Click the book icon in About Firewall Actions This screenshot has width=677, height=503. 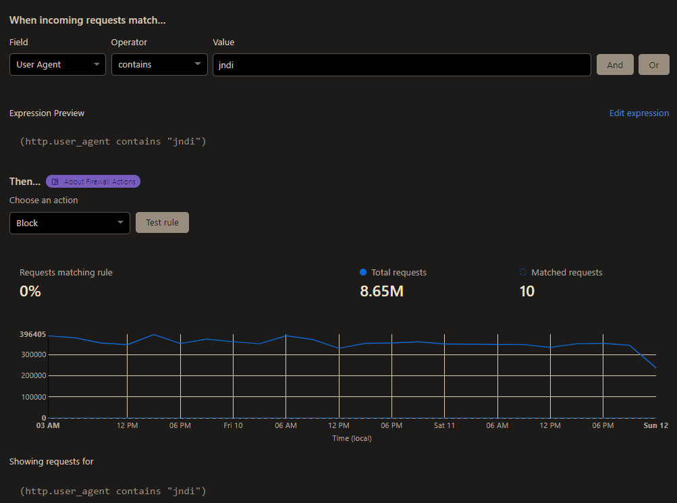click(55, 182)
